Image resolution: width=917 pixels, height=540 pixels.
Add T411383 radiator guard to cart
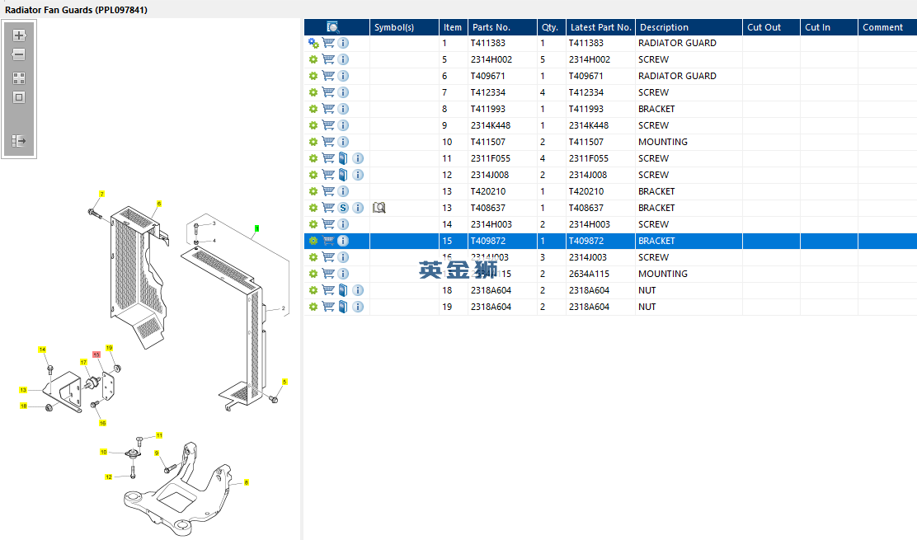tap(329, 43)
